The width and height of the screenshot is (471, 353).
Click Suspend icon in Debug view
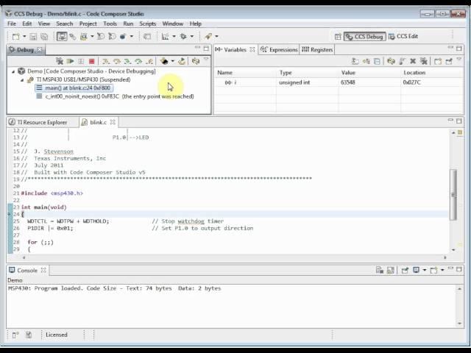click(x=81, y=61)
